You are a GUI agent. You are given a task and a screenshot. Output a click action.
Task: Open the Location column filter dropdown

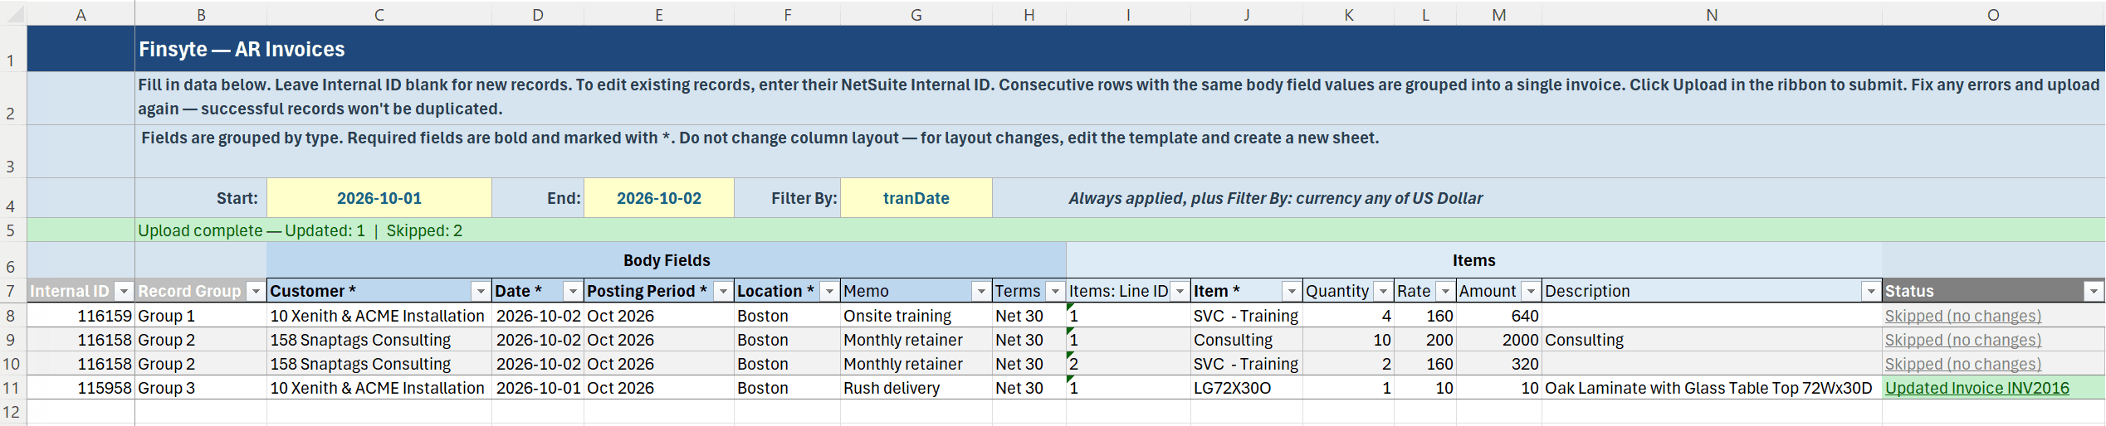[x=829, y=291]
